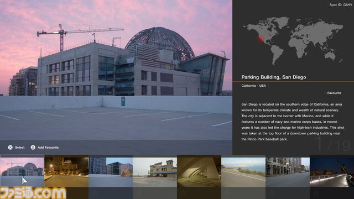Click the red location marker on world map

tap(261, 39)
